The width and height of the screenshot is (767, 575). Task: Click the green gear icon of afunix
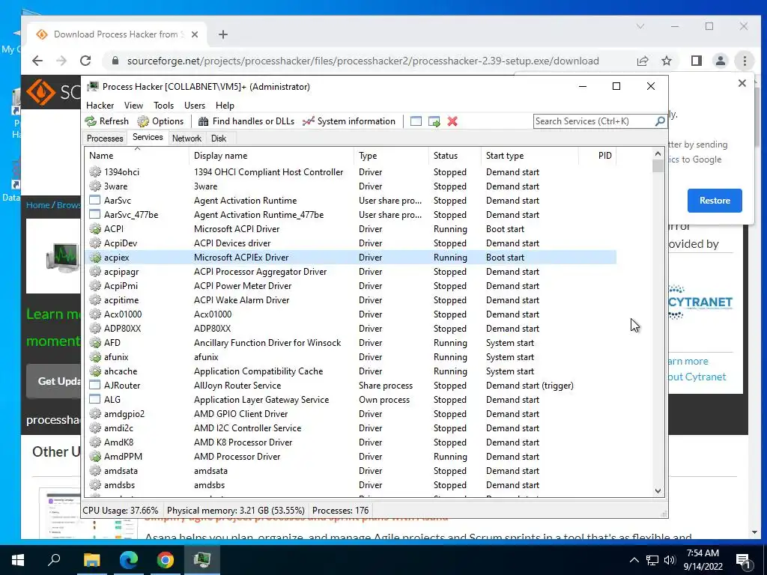pos(95,357)
